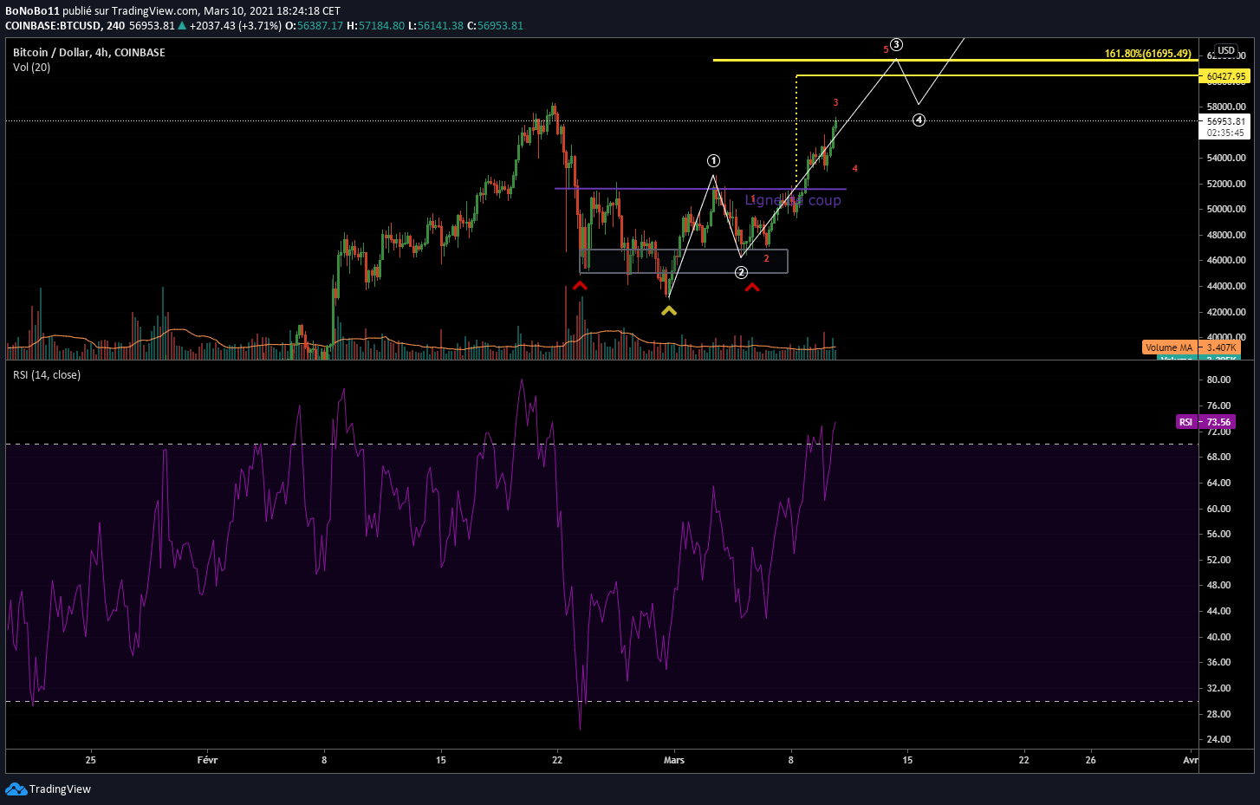Click the 02:35:45 candle countdown
Image resolution: width=1260 pixels, height=805 pixels.
click(x=1225, y=133)
